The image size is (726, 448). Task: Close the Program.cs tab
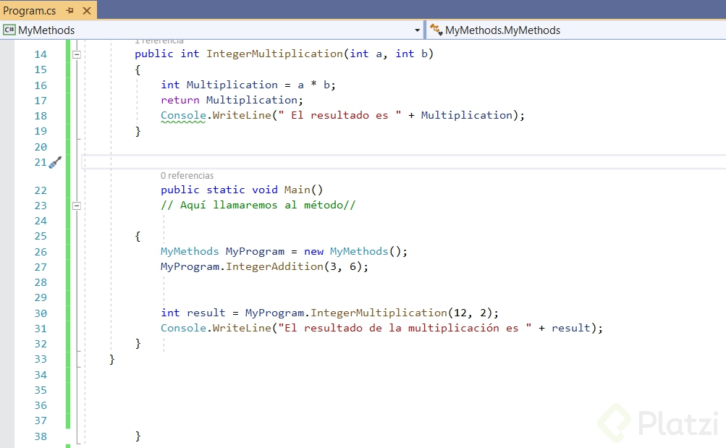point(87,10)
